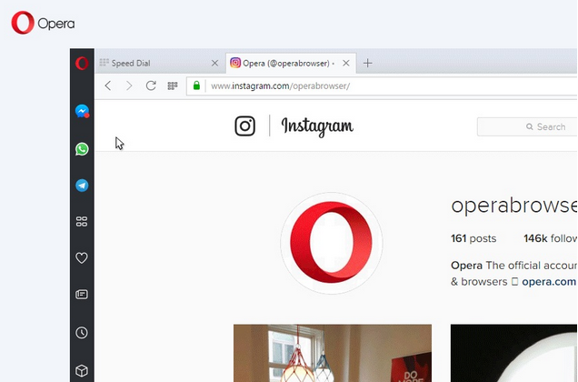Screen dimensions: 578x382
Task: Open Speed Dial from the sidebar grid icon
Action: click(x=82, y=221)
